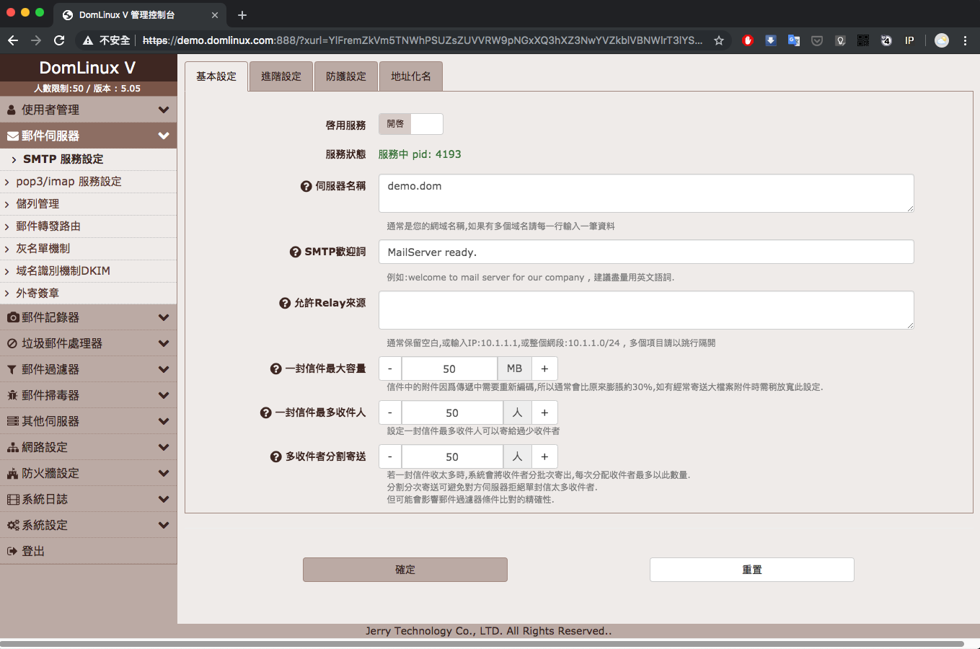Click the 伺服器名稱 text area
980x649 pixels.
pyautogui.click(x=646, y=193)
